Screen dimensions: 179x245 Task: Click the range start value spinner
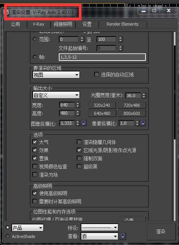click(x=82, y=39)
